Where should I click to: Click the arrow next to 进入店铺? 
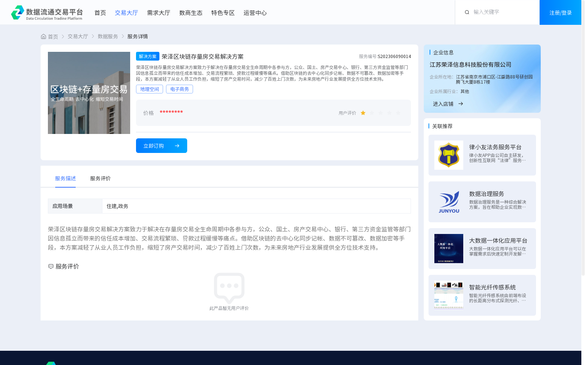461,104
